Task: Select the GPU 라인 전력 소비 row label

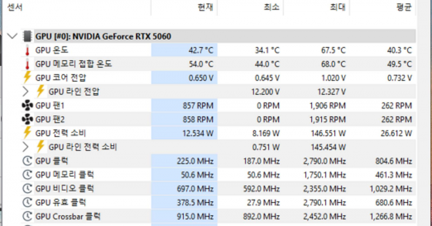Action: click(x=83, y=147)
